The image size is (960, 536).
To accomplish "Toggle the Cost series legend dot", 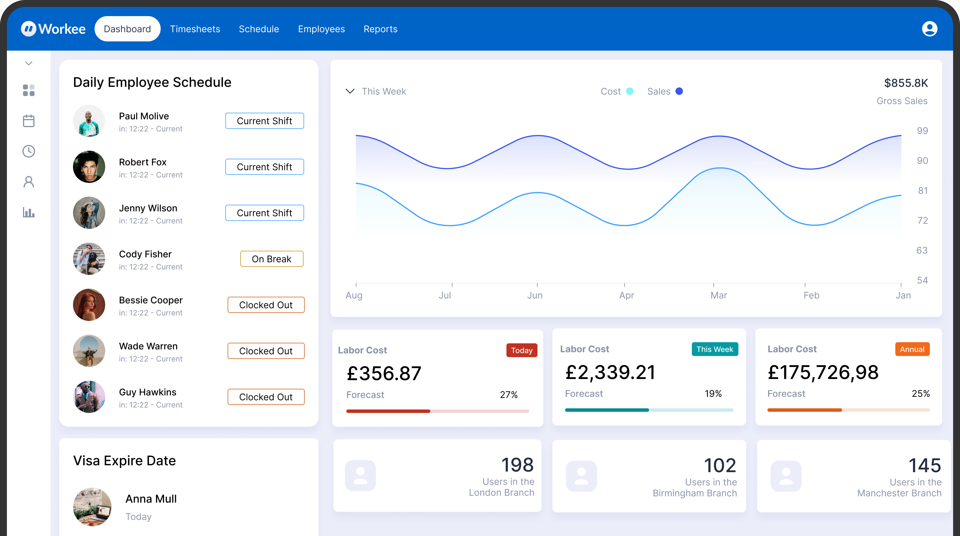I will (630, 91).
